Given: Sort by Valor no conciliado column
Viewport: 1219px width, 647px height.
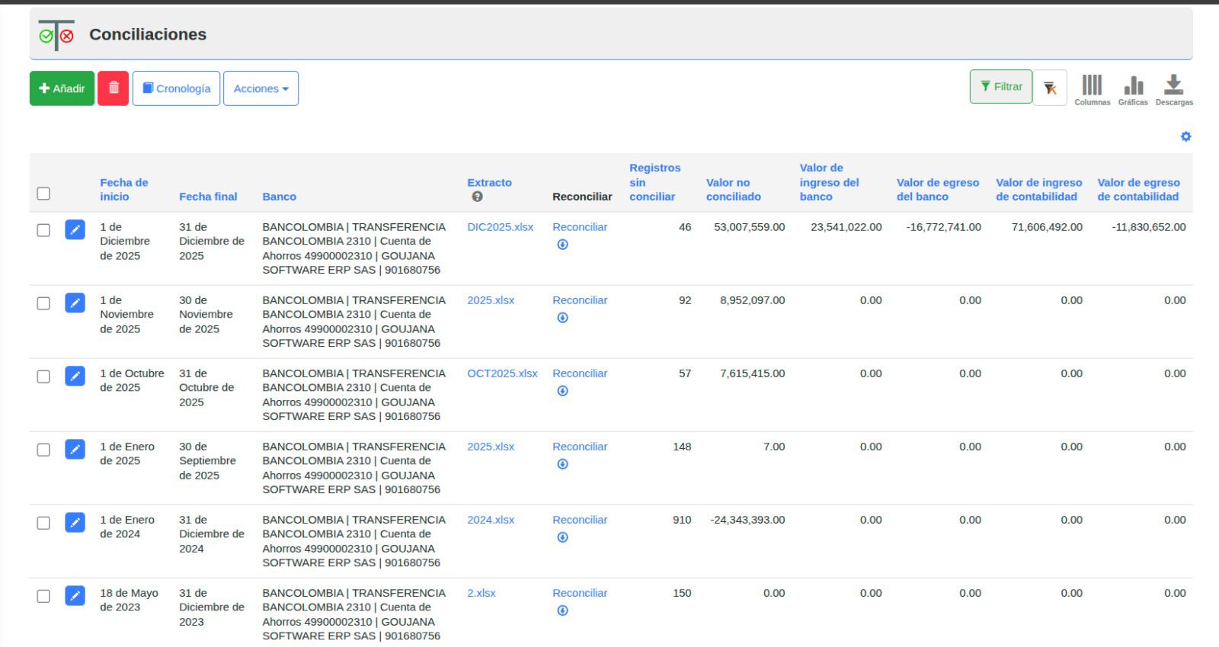Looking at the screenshot, I should point(733,189).
